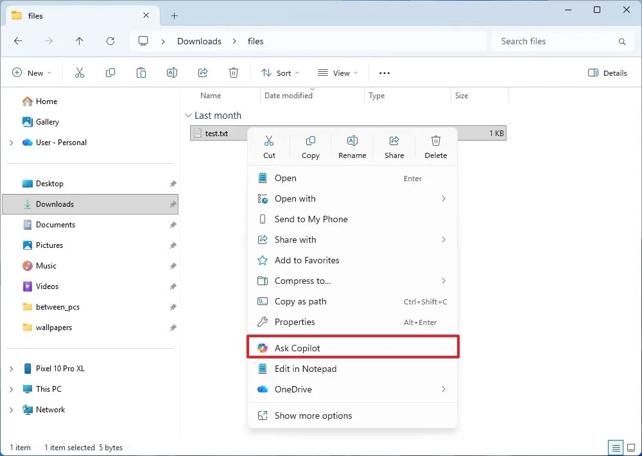Refresh the folder view

[110, 40]
